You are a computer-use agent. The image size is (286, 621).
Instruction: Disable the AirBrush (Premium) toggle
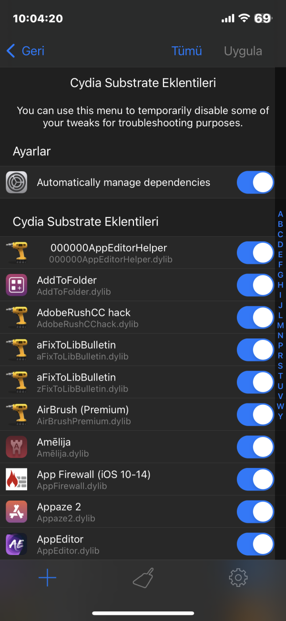[255, 415]
